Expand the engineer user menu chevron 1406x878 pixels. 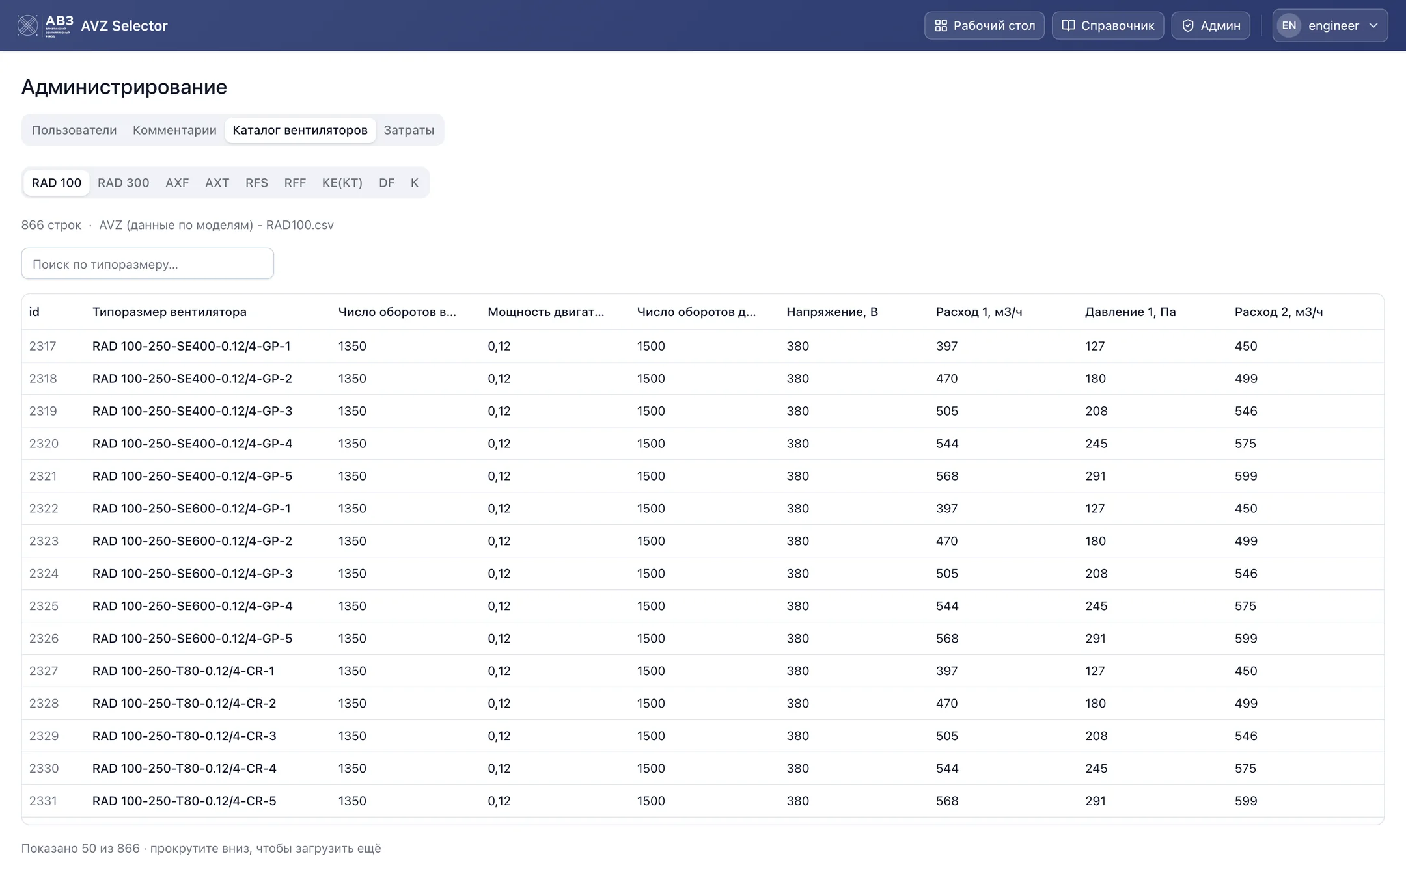[1373, 25]
